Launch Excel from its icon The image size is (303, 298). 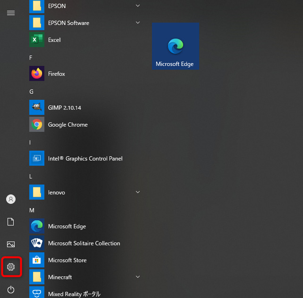click(37, 40)
